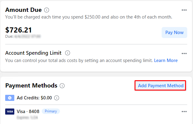
Task: Click the Payment Methods heading
Action: pyautogui.click(x=31, y=85)
